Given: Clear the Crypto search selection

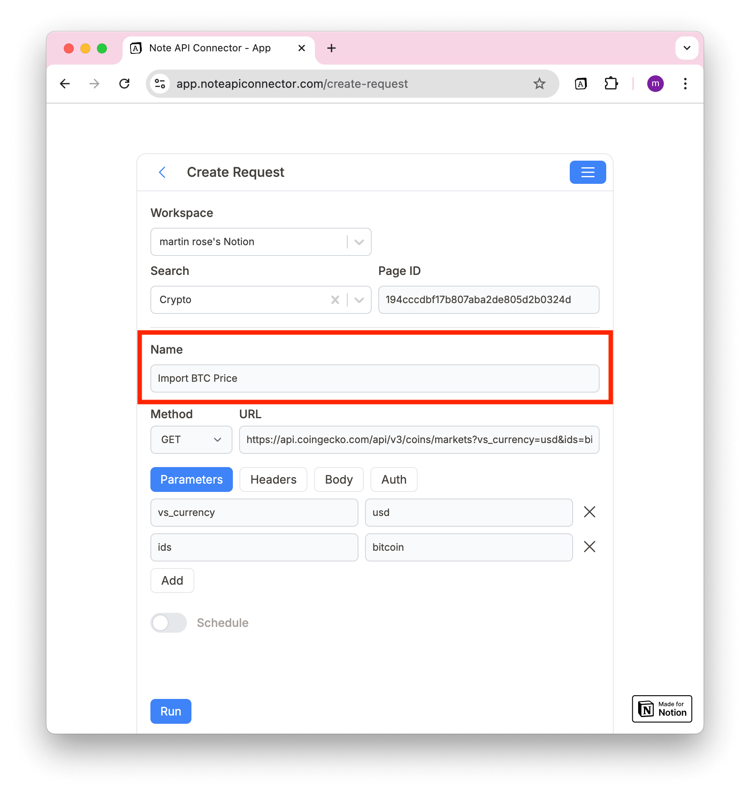Looking at the screenshot, I should (335, 300).
